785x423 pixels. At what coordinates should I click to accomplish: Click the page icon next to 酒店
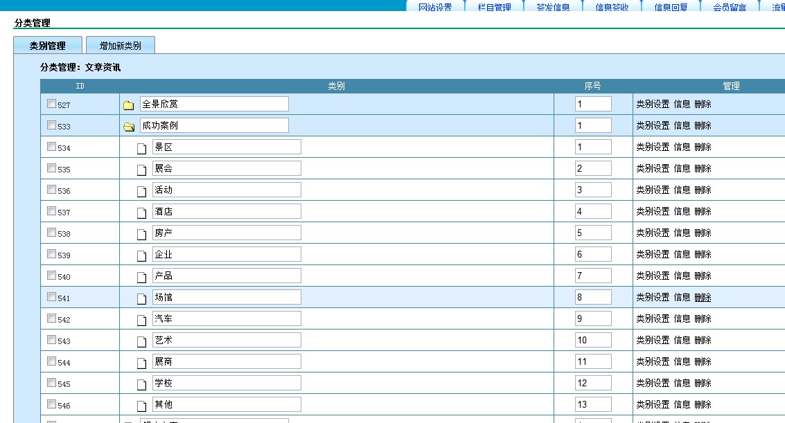[x=141, y=213]
